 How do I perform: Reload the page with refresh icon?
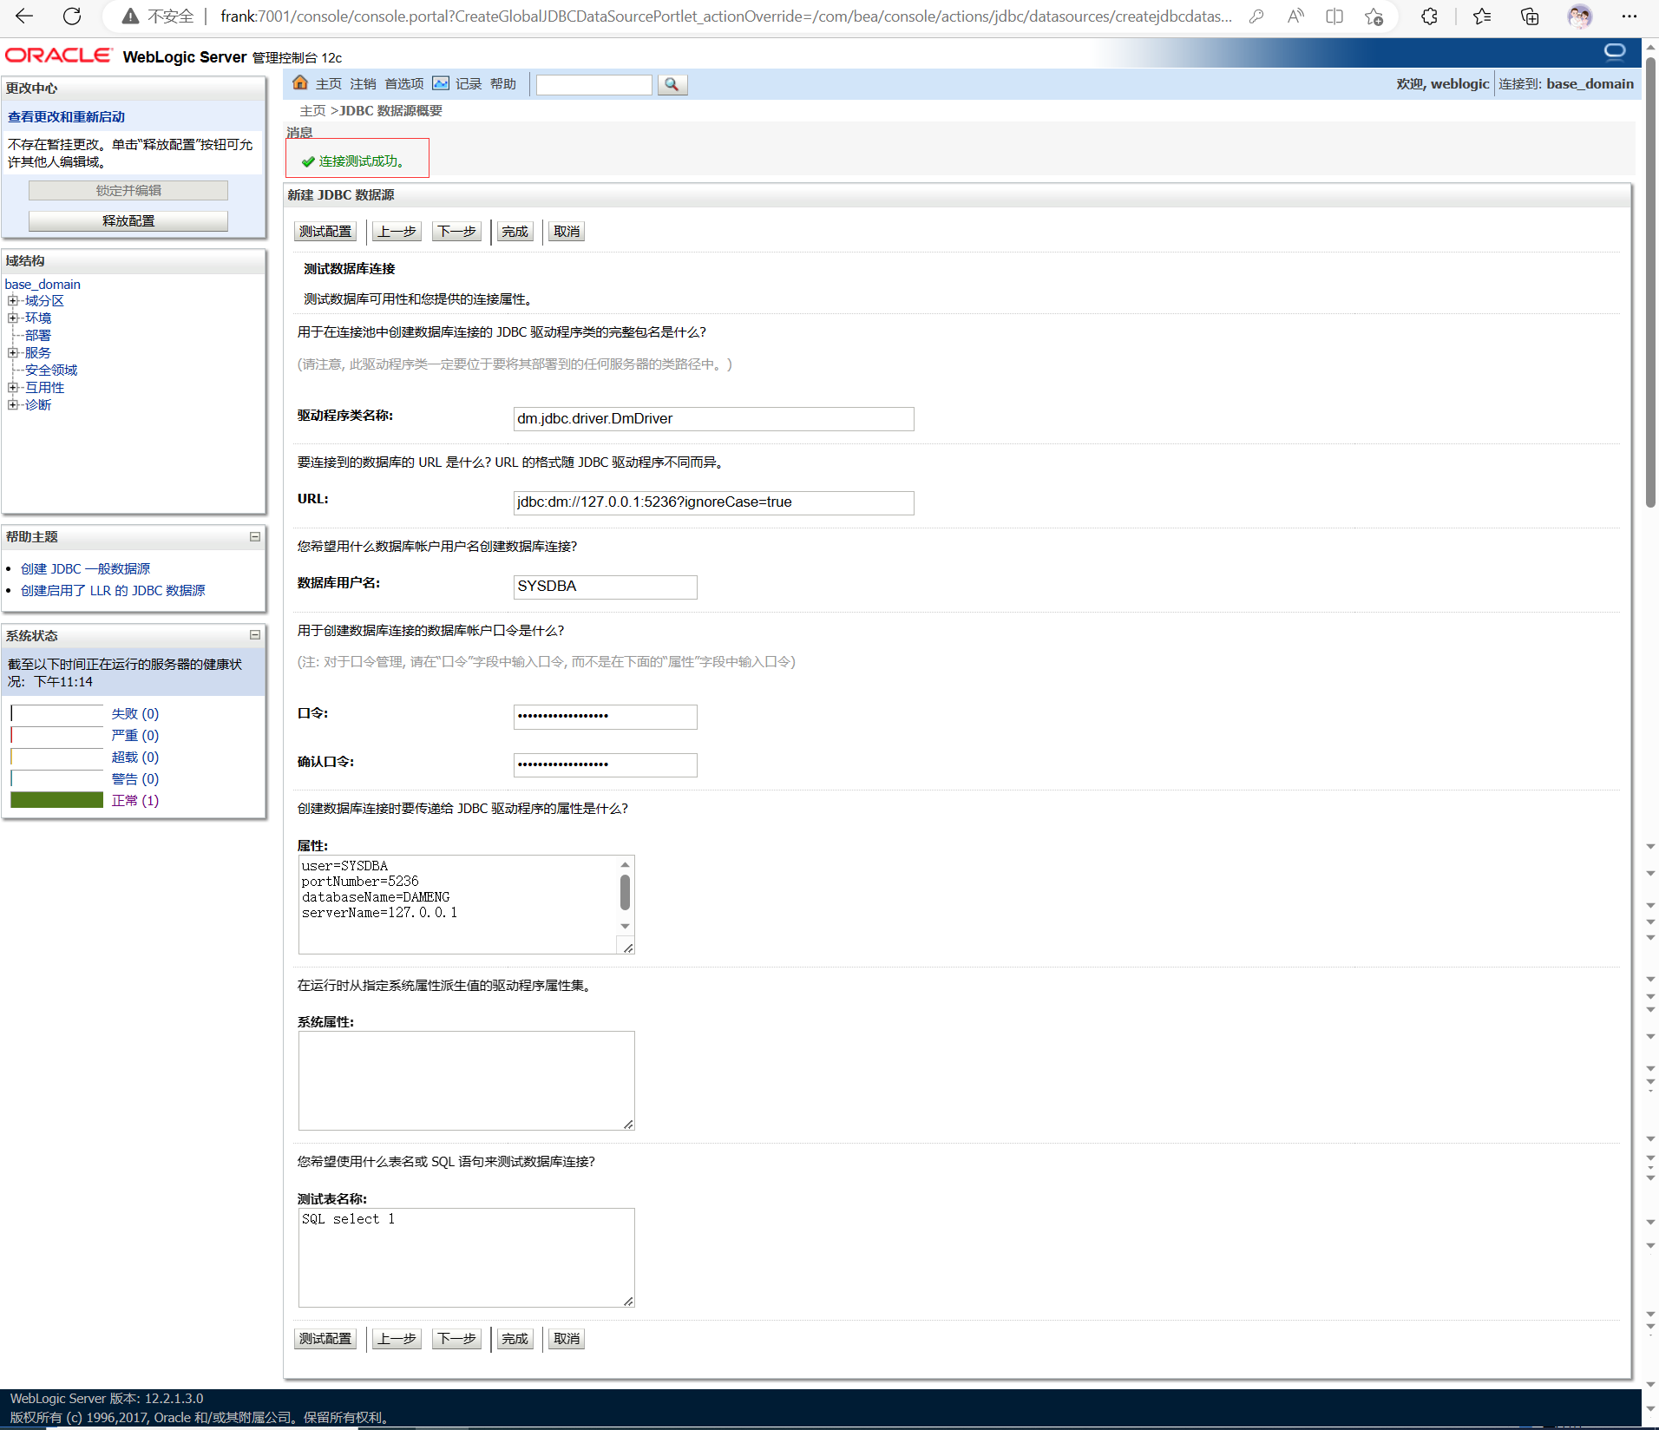click(72, 16)
